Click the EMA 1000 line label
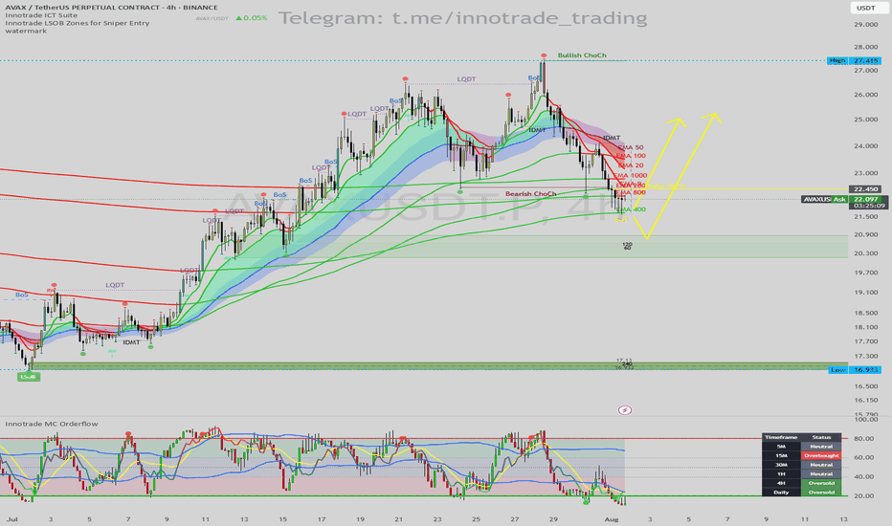 (631, 176)
